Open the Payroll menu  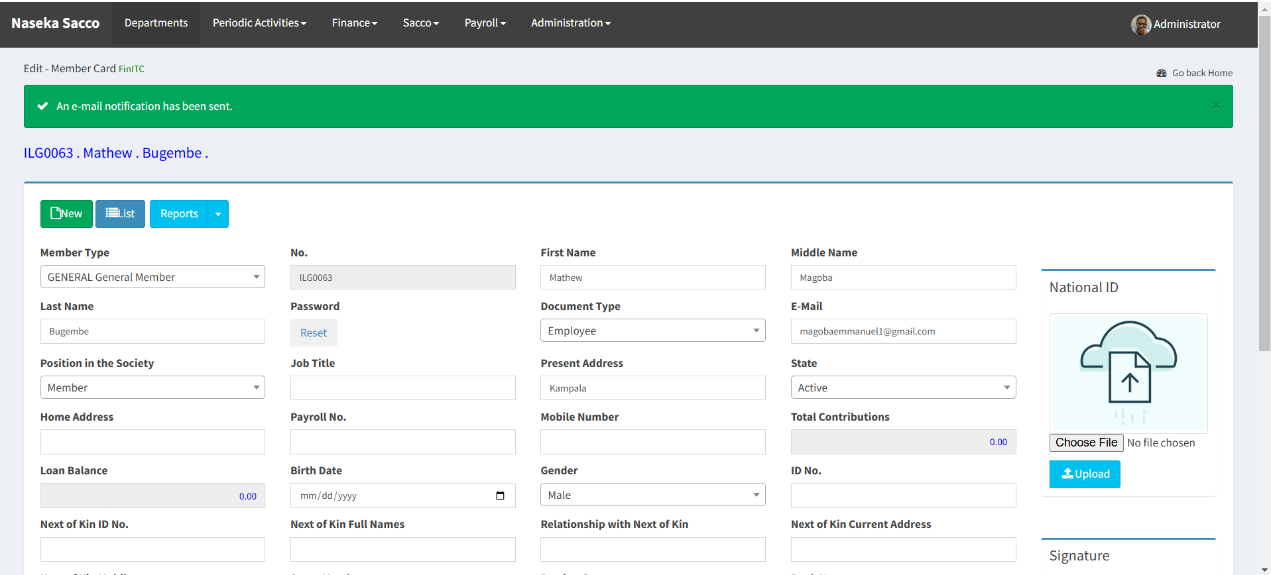click(x=485, y=23)
